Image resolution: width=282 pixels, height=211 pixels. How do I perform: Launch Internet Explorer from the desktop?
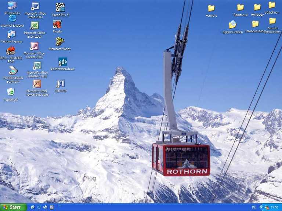(x=12, y=18)
